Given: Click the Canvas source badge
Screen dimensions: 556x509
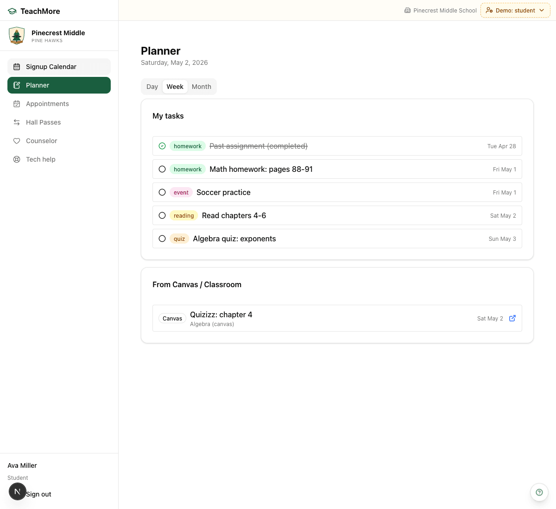Looking at the screenshot, I should 172,318.
